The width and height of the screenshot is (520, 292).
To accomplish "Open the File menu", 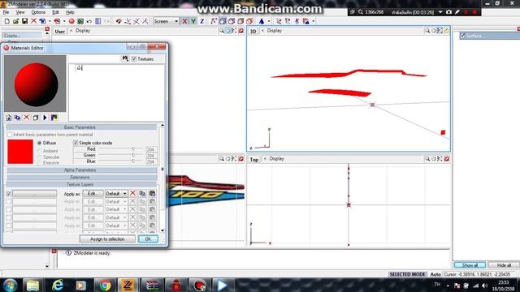I will 6,12.
